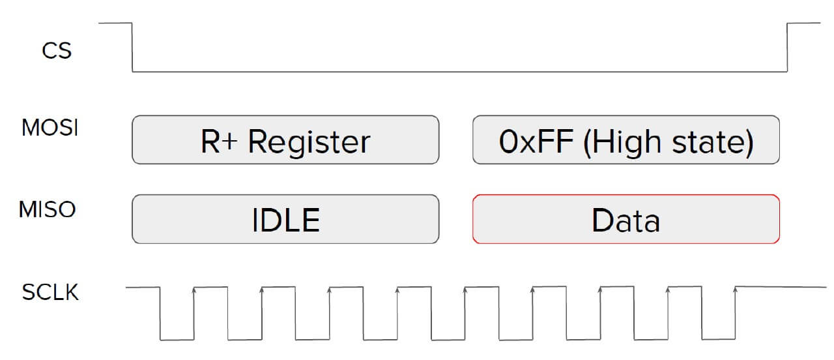This screenshot has width=834, height=360.
Task: Click the R+ Register box
Action: point(285,140)
